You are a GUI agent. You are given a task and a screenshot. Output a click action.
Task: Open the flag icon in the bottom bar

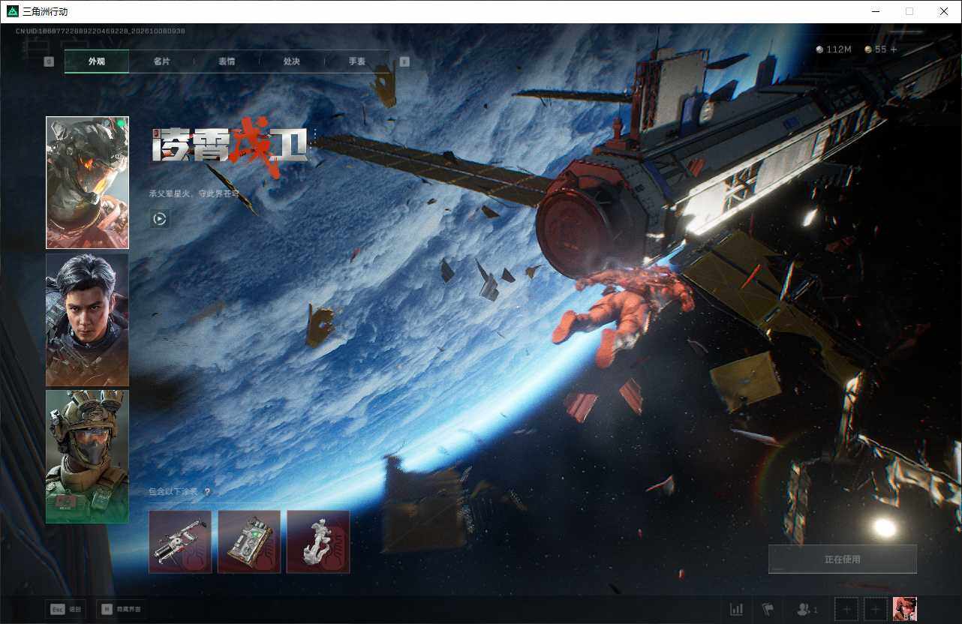[768, 609]
